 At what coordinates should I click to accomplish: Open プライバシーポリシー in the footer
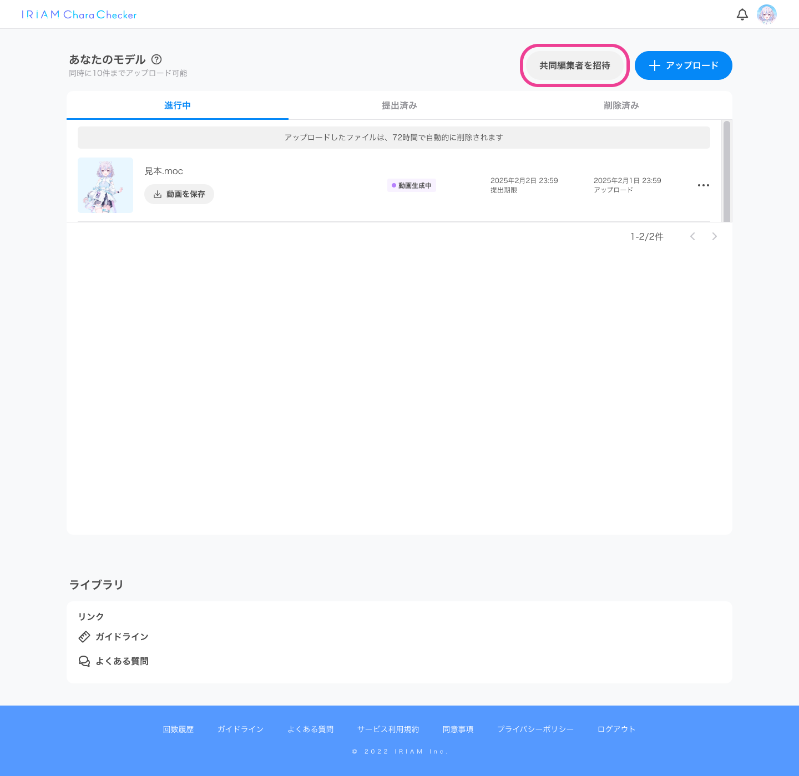535,729
